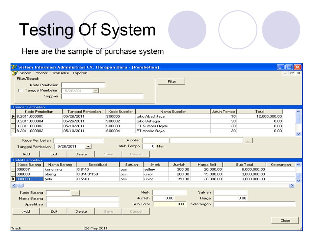Click the Sub Total field
Screen dimensions: 316x237
click(x=170, y=204)
